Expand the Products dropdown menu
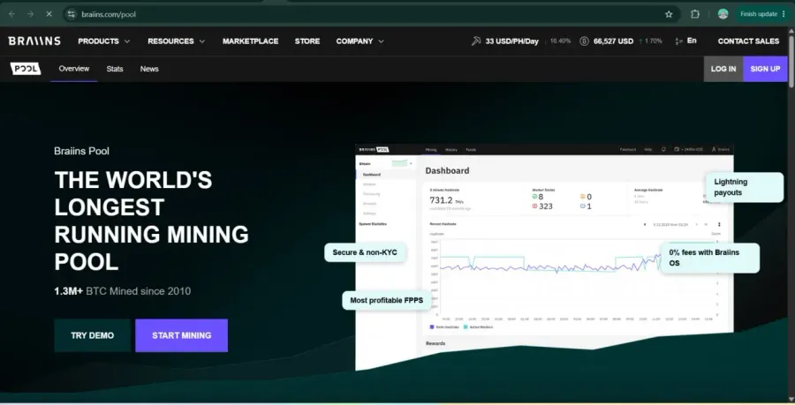The height and width of the screenshot is (405, 795). point(104,41)
